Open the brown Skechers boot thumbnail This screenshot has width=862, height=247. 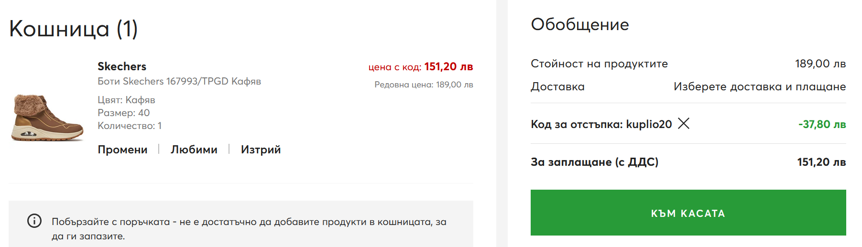(x=47, y=118)
